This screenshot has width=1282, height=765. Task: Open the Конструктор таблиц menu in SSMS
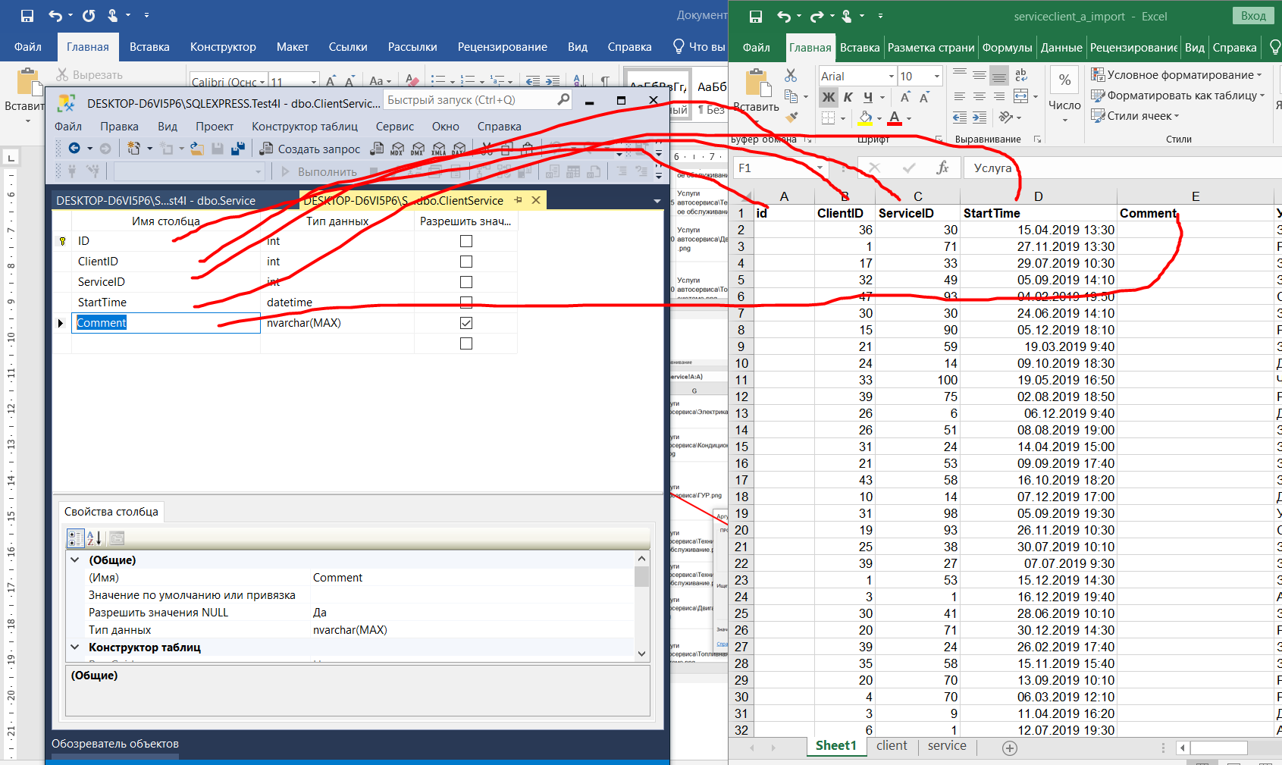coord(305,127)
